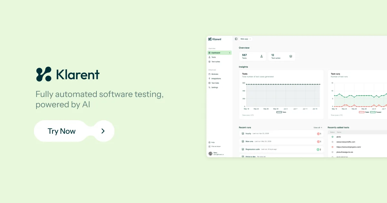
Task: Click the Name column header in Recently added tests
Action: [x=339, y=132]
